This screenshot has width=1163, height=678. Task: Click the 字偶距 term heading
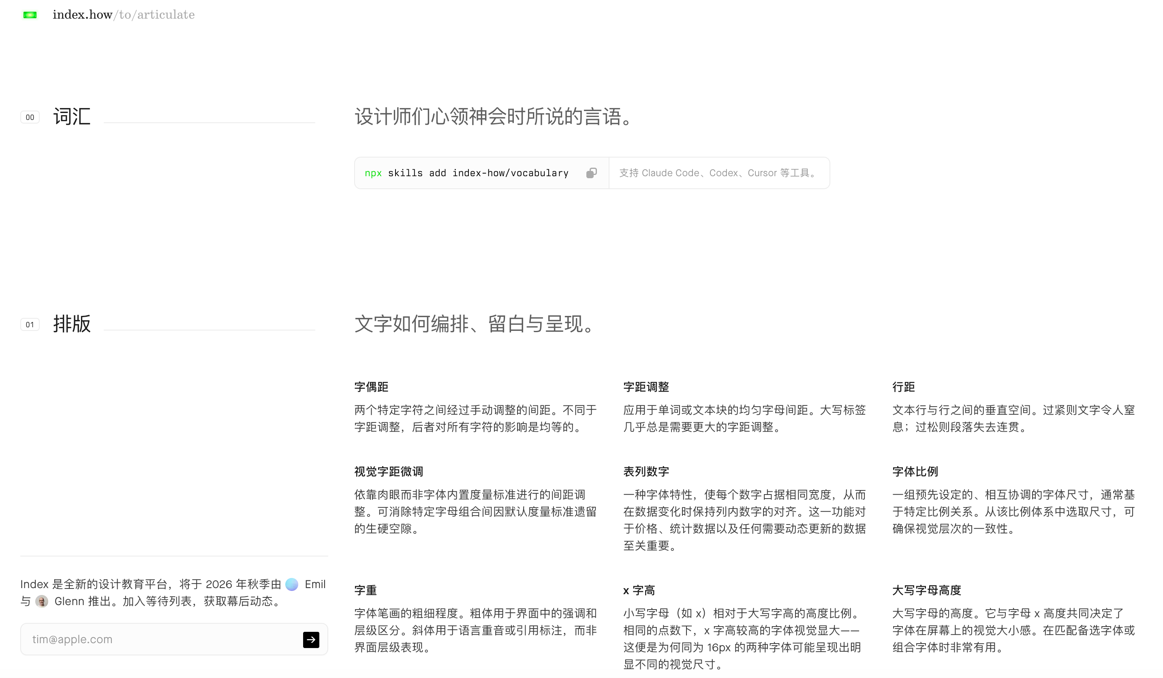371,387
